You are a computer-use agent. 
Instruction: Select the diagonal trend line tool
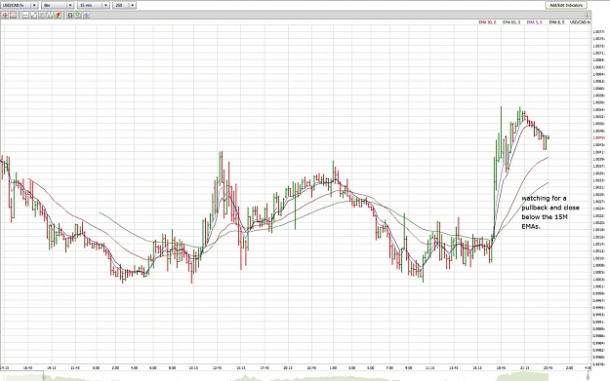[x=33, y=15]
